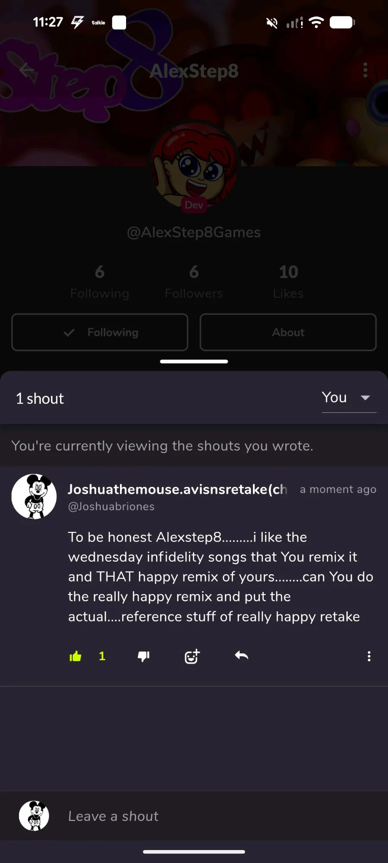Open the profile overflow menu

pos(365,70)
